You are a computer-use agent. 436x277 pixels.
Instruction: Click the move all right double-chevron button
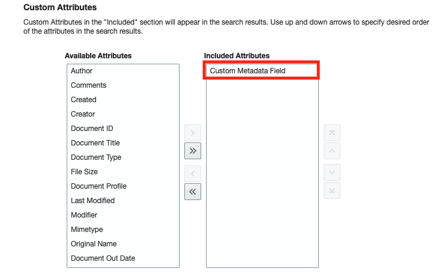(x=193, y=151)
